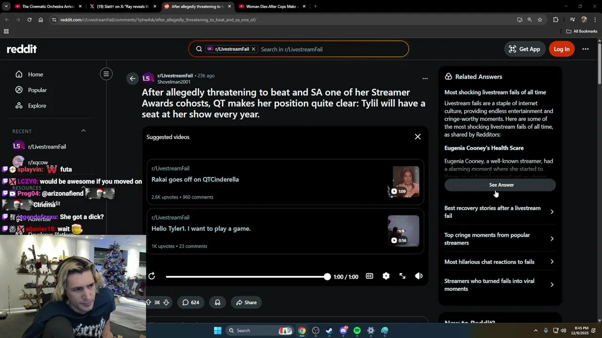This screenshot has width=602, height=338.
Task: Go back with post back arrow
Action: click(132, 78)
